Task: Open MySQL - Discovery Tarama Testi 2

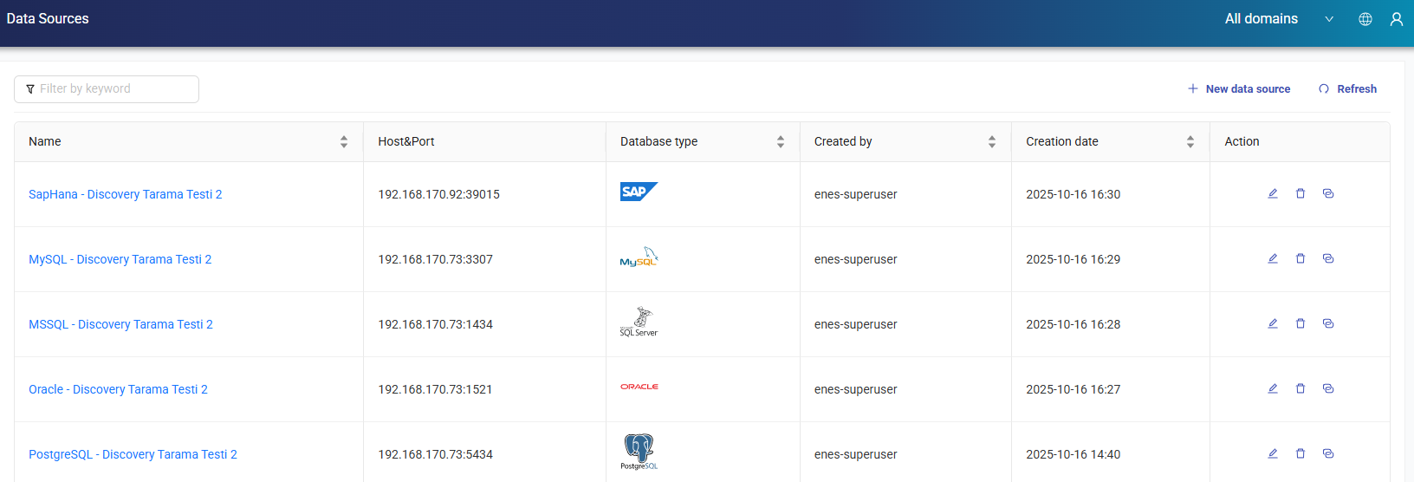Action: [x=120, y=259]
